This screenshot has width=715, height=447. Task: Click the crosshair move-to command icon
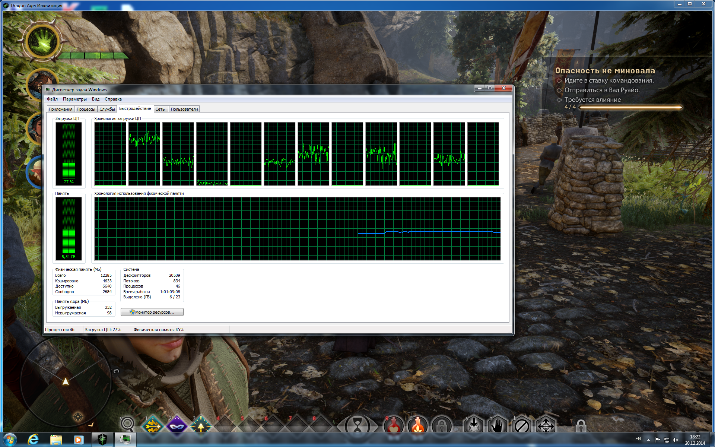tap(546, 425)
